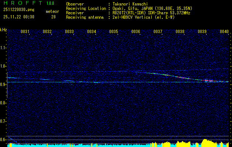
Task: Click time marker 0040
Action: (x=224, y=32)
